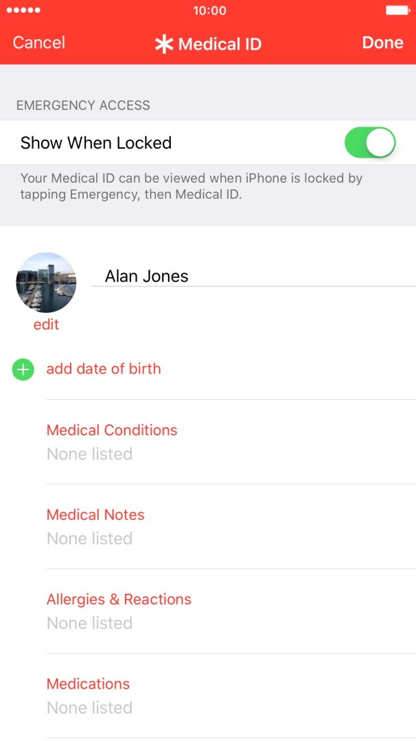Tap None listed under Medical Conditions
This screenshot has height=741, width=416.
pyautogui.click(x=89, y=454)
